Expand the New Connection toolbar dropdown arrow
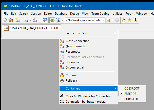The width and height of the screenshot is (154, 110). click(22, 20)
